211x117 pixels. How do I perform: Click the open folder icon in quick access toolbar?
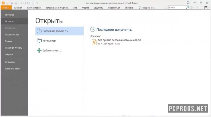(x=8, y=3)
